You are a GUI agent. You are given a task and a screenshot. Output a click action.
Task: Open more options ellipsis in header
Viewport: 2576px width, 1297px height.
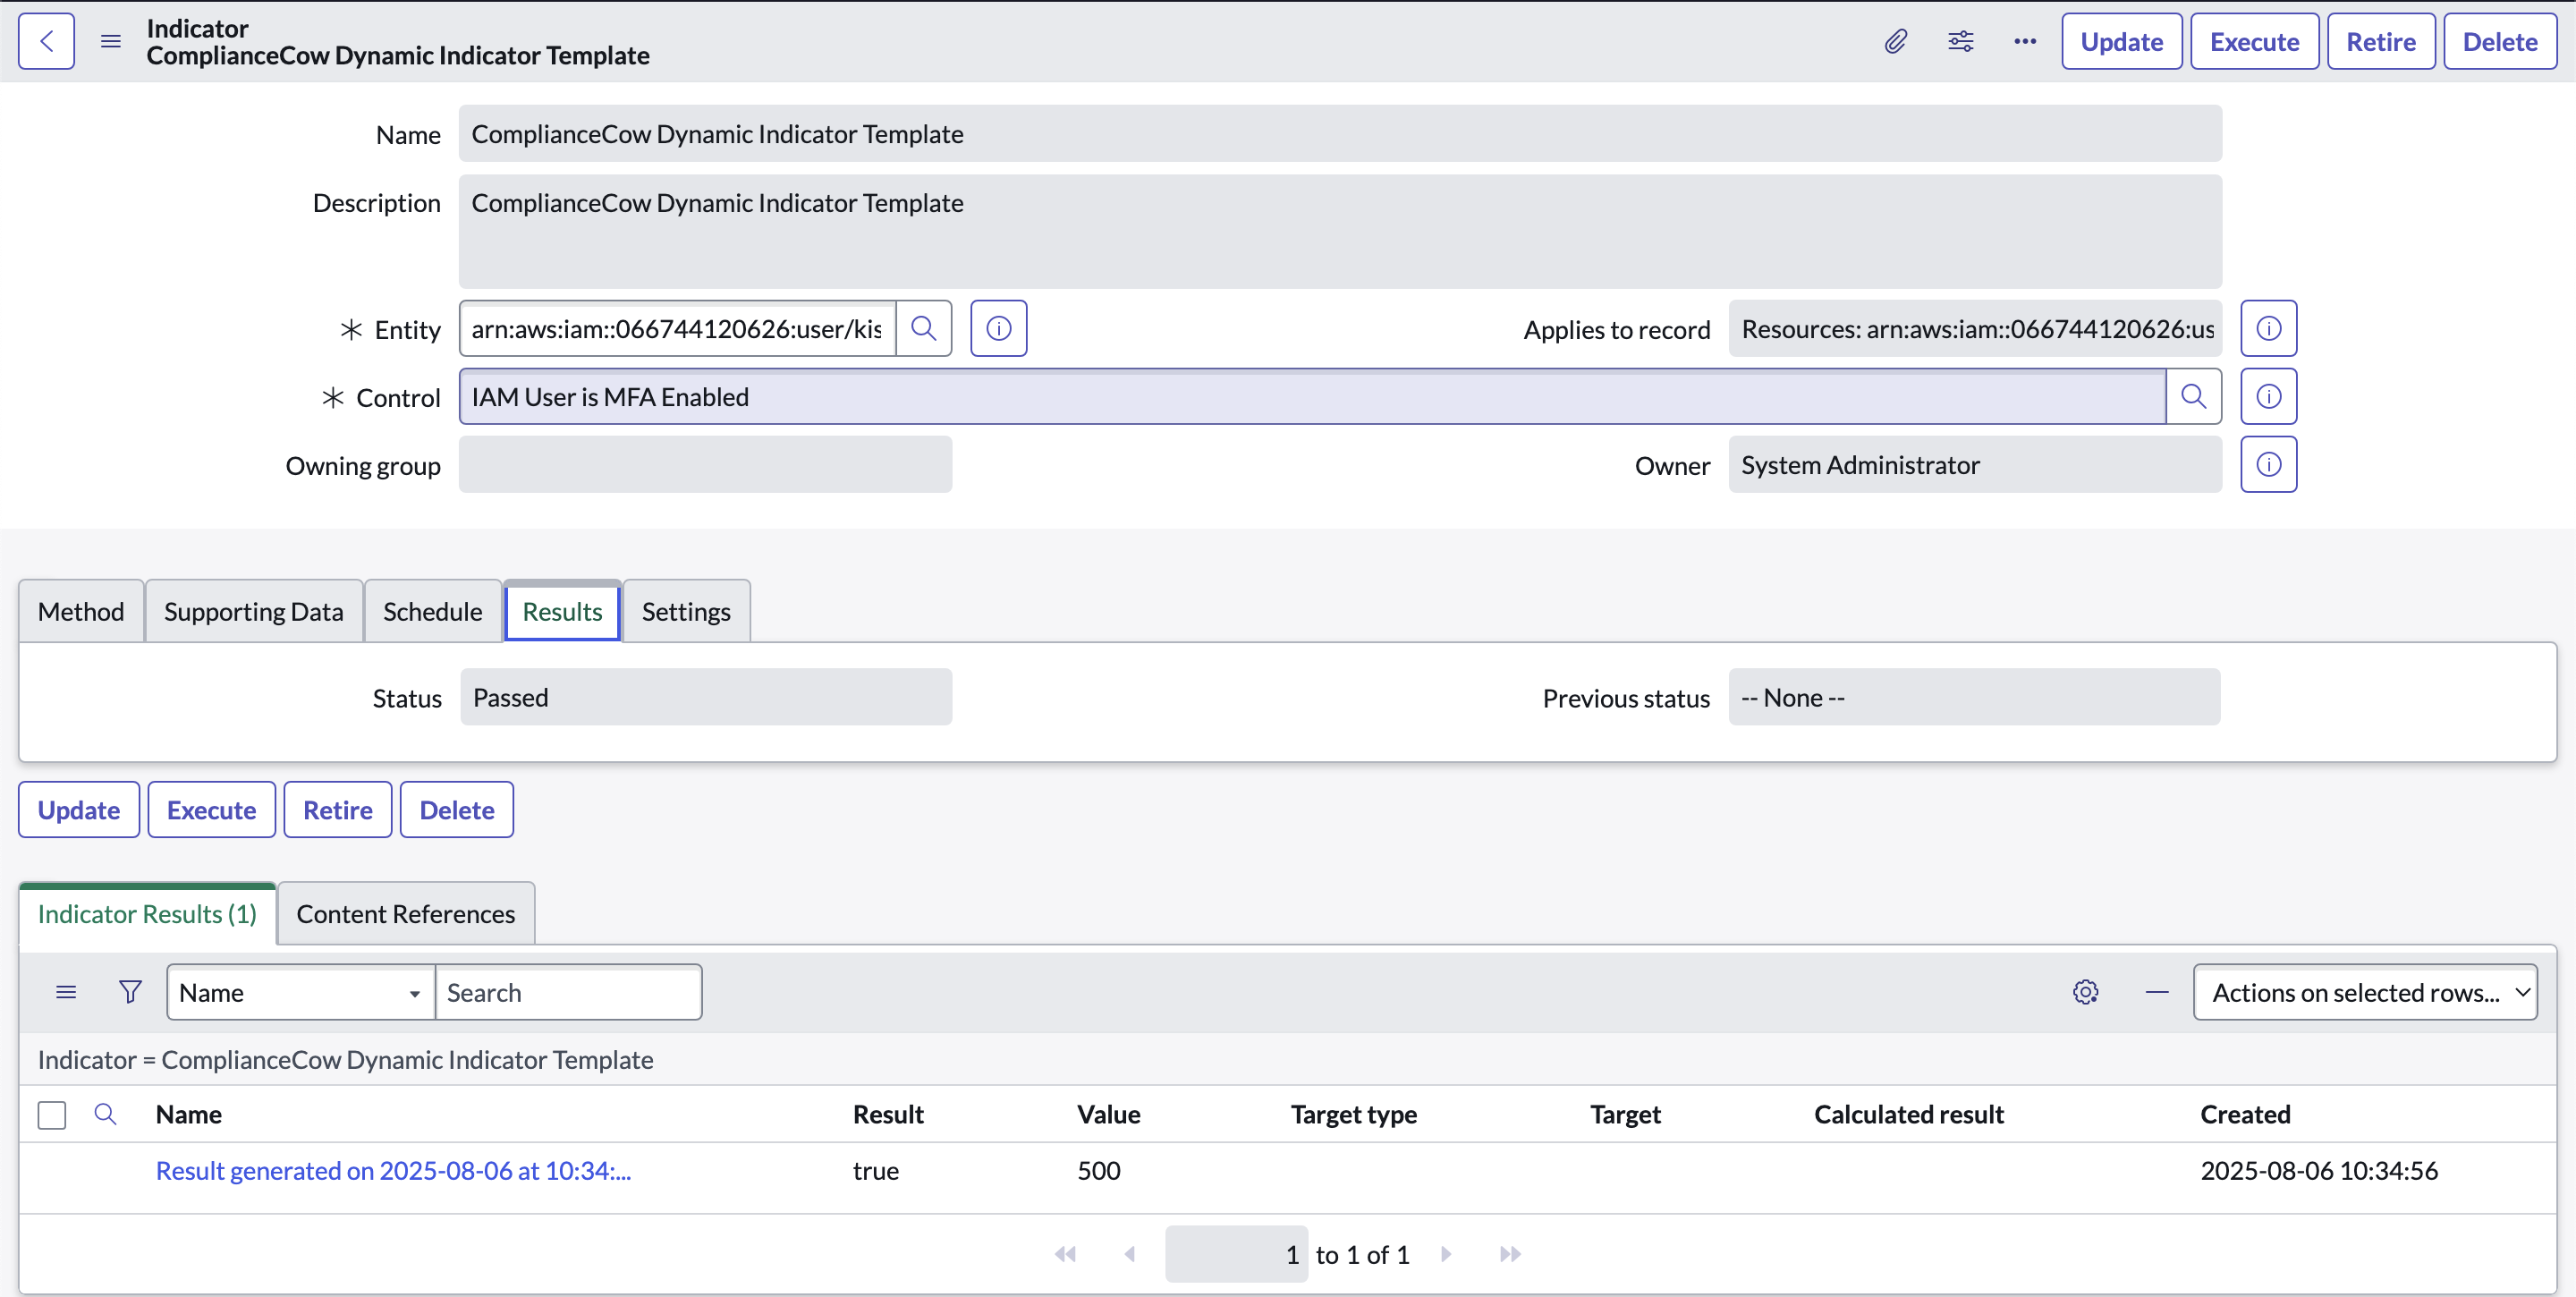pos(2025,41)
